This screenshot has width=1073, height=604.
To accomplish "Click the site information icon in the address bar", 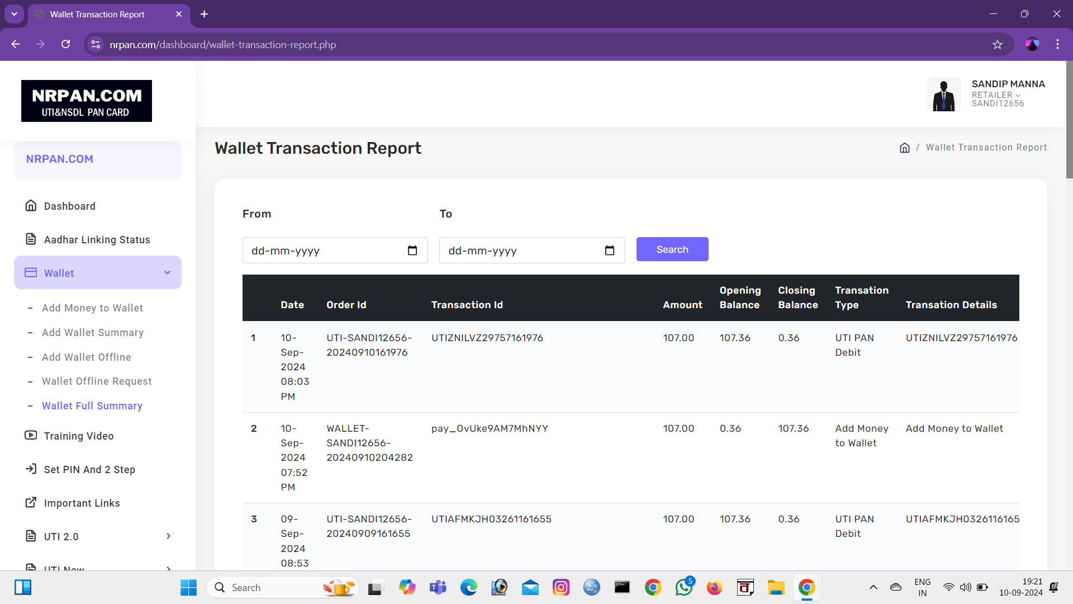I will 96,45.
